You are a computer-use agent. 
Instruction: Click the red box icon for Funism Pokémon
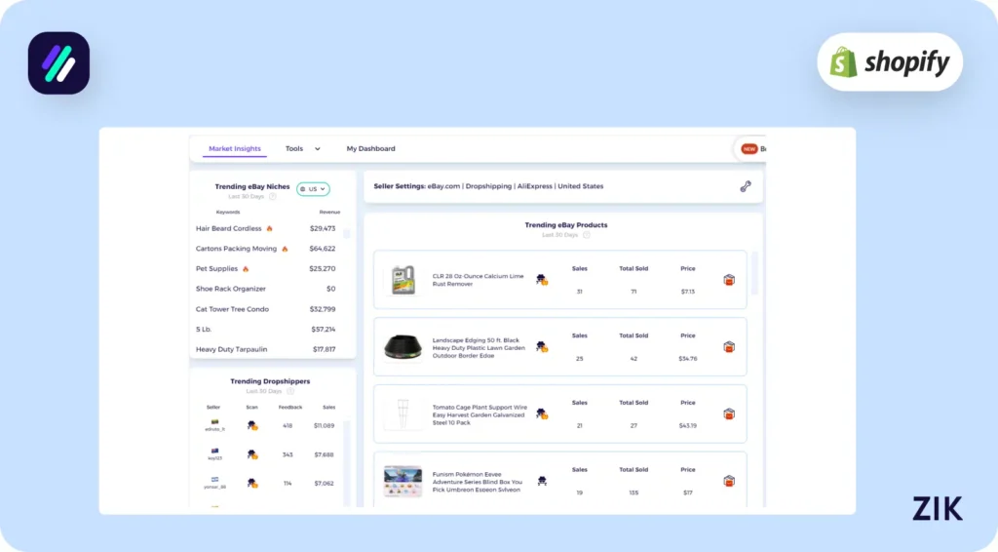[729, 481]
